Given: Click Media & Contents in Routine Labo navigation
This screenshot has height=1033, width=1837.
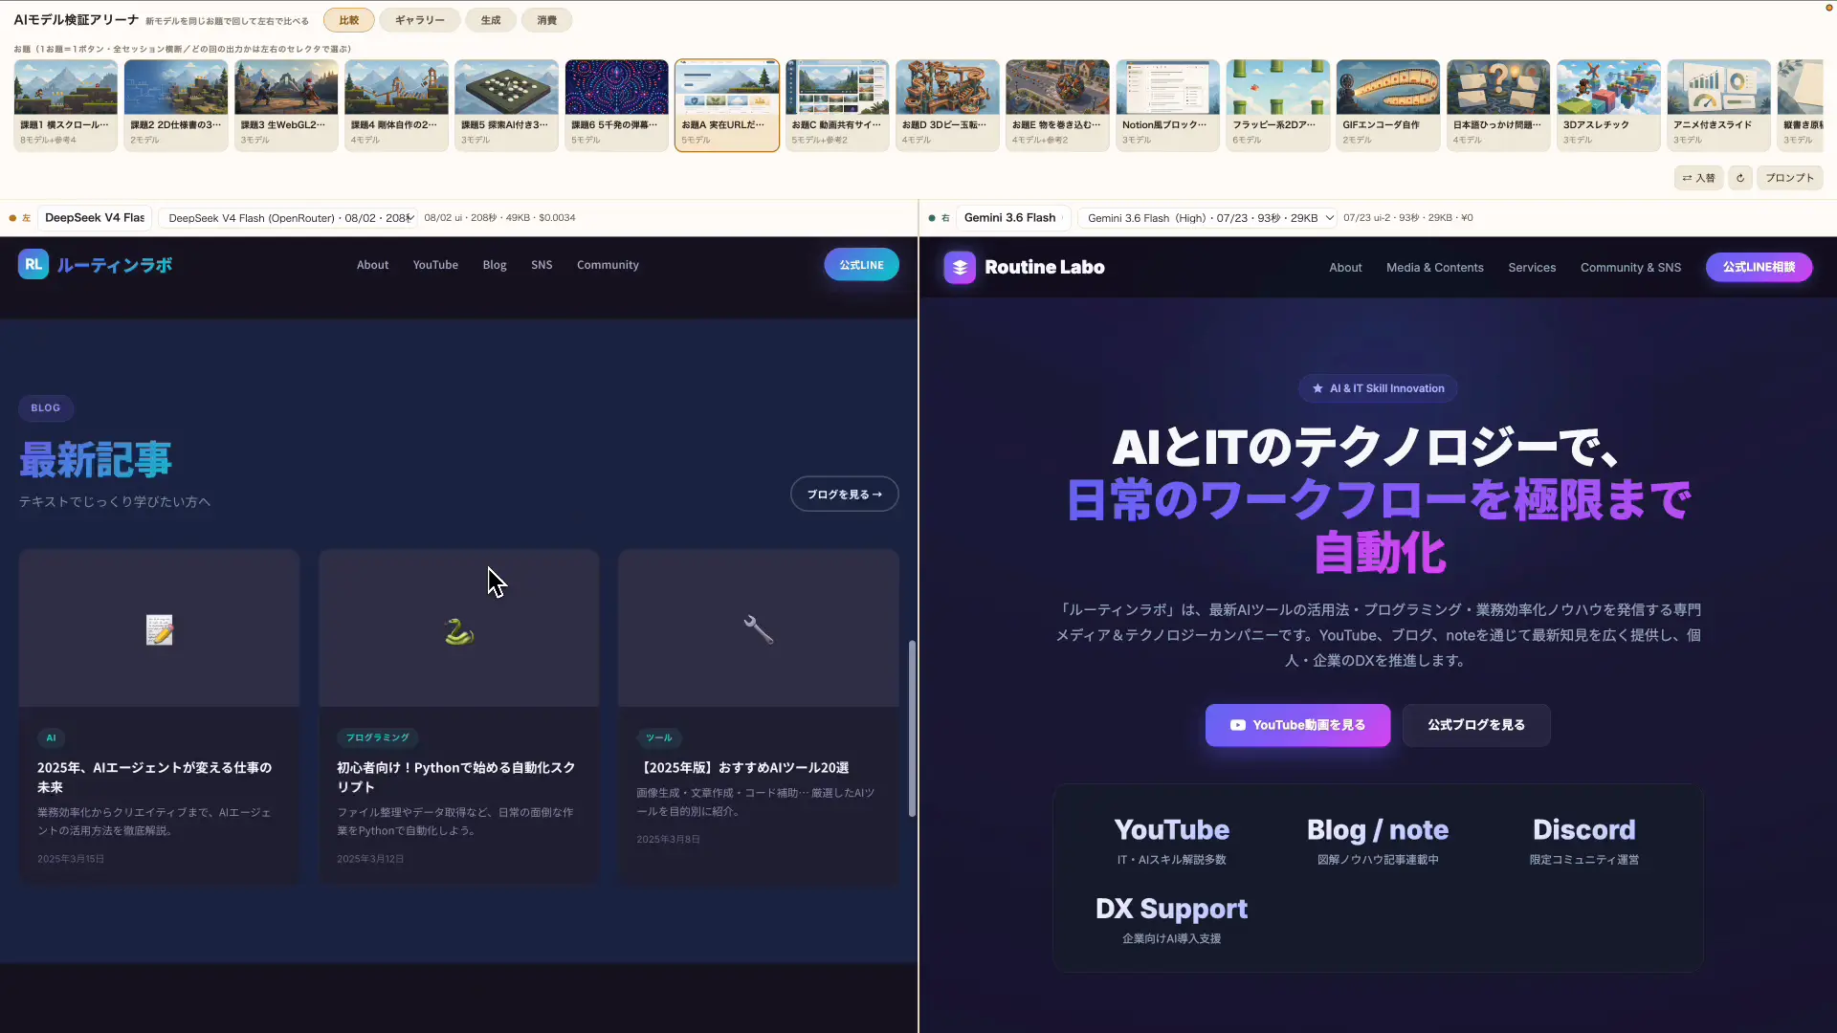Looking at the screenshot, I should [1434, 268].
